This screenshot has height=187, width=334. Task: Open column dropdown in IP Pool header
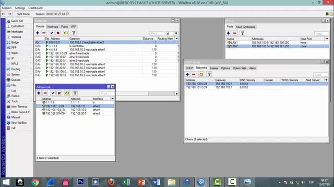pos(327,39)
